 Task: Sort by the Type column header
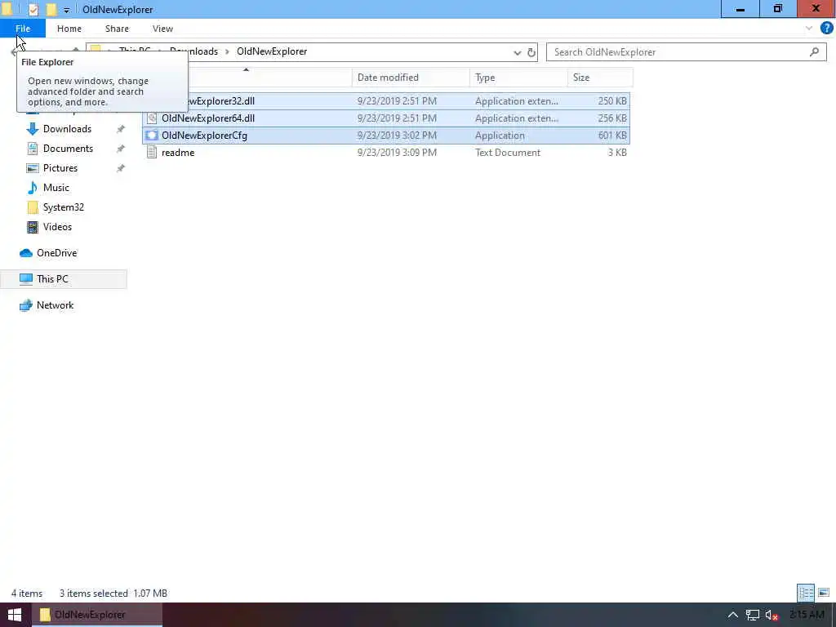(518, 78)
